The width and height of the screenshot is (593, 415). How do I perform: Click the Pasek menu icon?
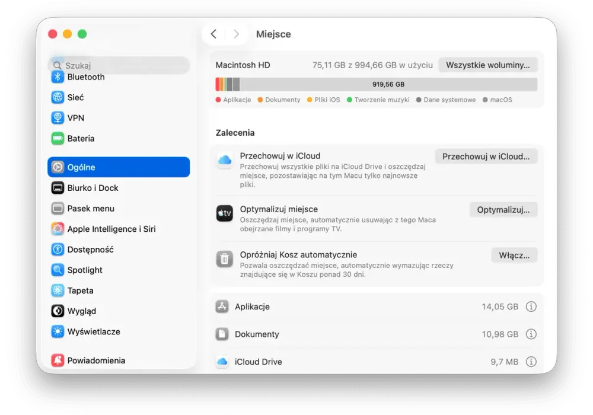click(58, 208)
